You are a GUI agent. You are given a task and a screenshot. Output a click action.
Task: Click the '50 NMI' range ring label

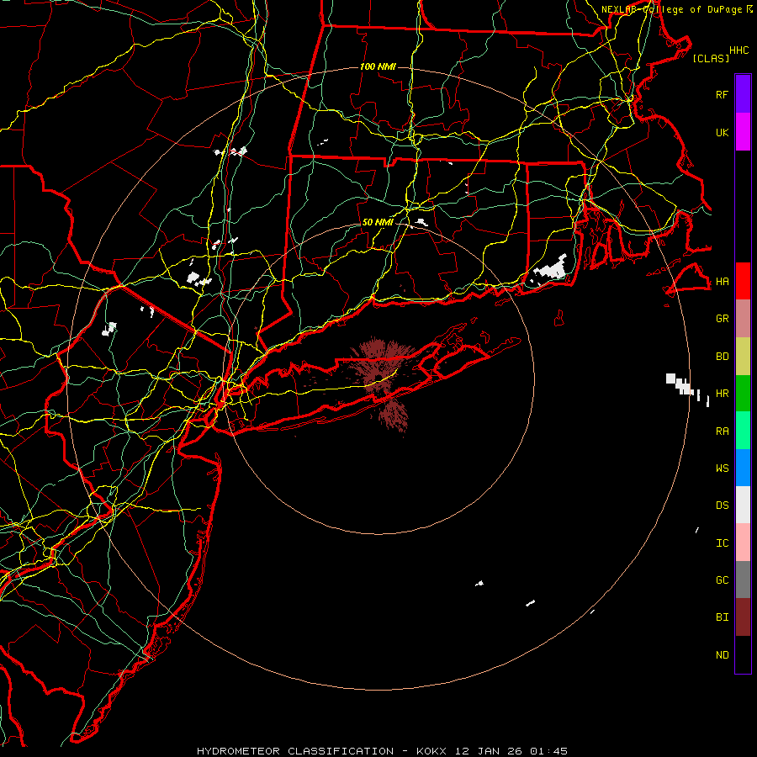(378, 223)
